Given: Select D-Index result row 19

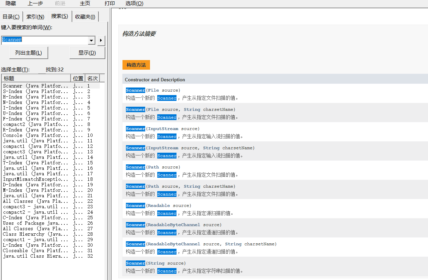Looking at the screenshot, I should tap(51, 185).
